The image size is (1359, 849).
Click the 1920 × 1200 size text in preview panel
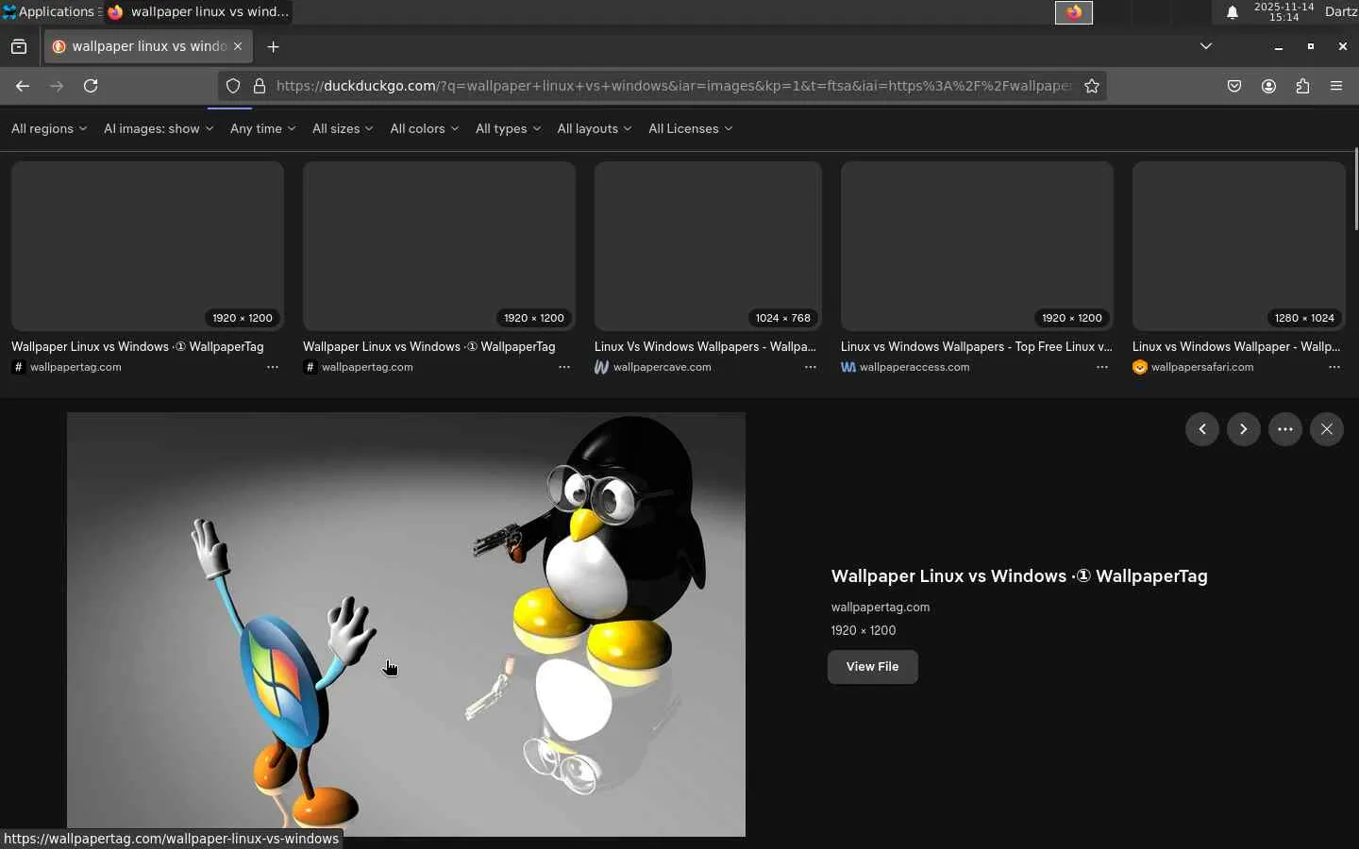[864, 631]
